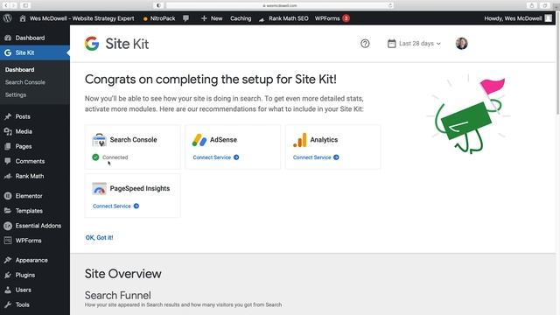Click the plus icon next to New
Screen dimensions: 560x315
[x=204, y=18]
